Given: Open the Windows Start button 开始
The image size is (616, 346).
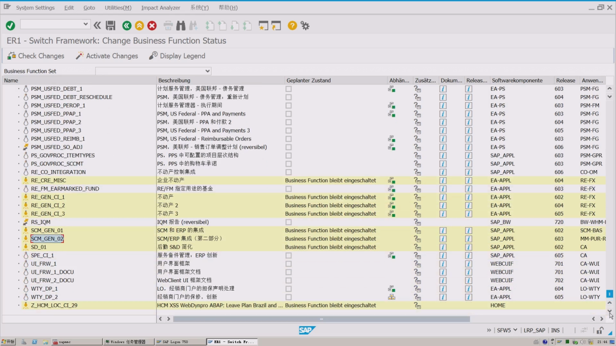Looking at the screenshot, I should coord(8,341).
